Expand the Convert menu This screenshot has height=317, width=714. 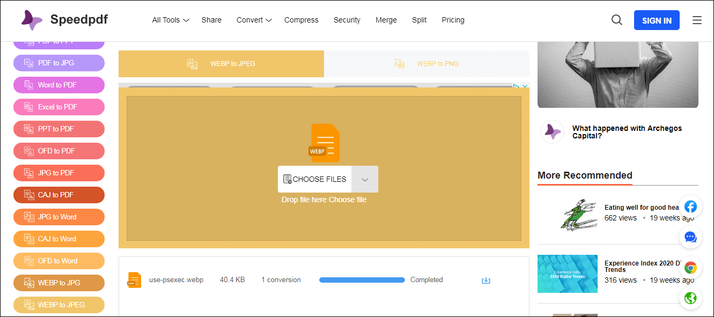point(254,20)
